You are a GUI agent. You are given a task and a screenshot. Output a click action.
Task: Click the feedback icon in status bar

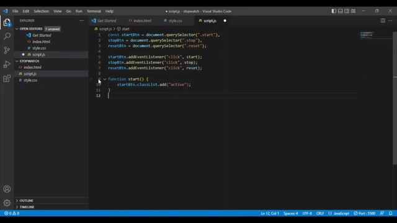[382, 213]
